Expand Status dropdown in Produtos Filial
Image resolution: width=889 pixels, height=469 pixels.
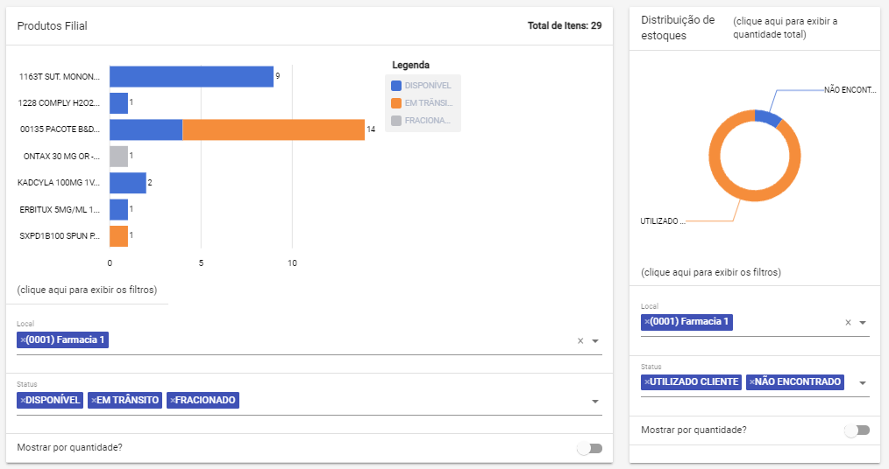click(595, 402)
